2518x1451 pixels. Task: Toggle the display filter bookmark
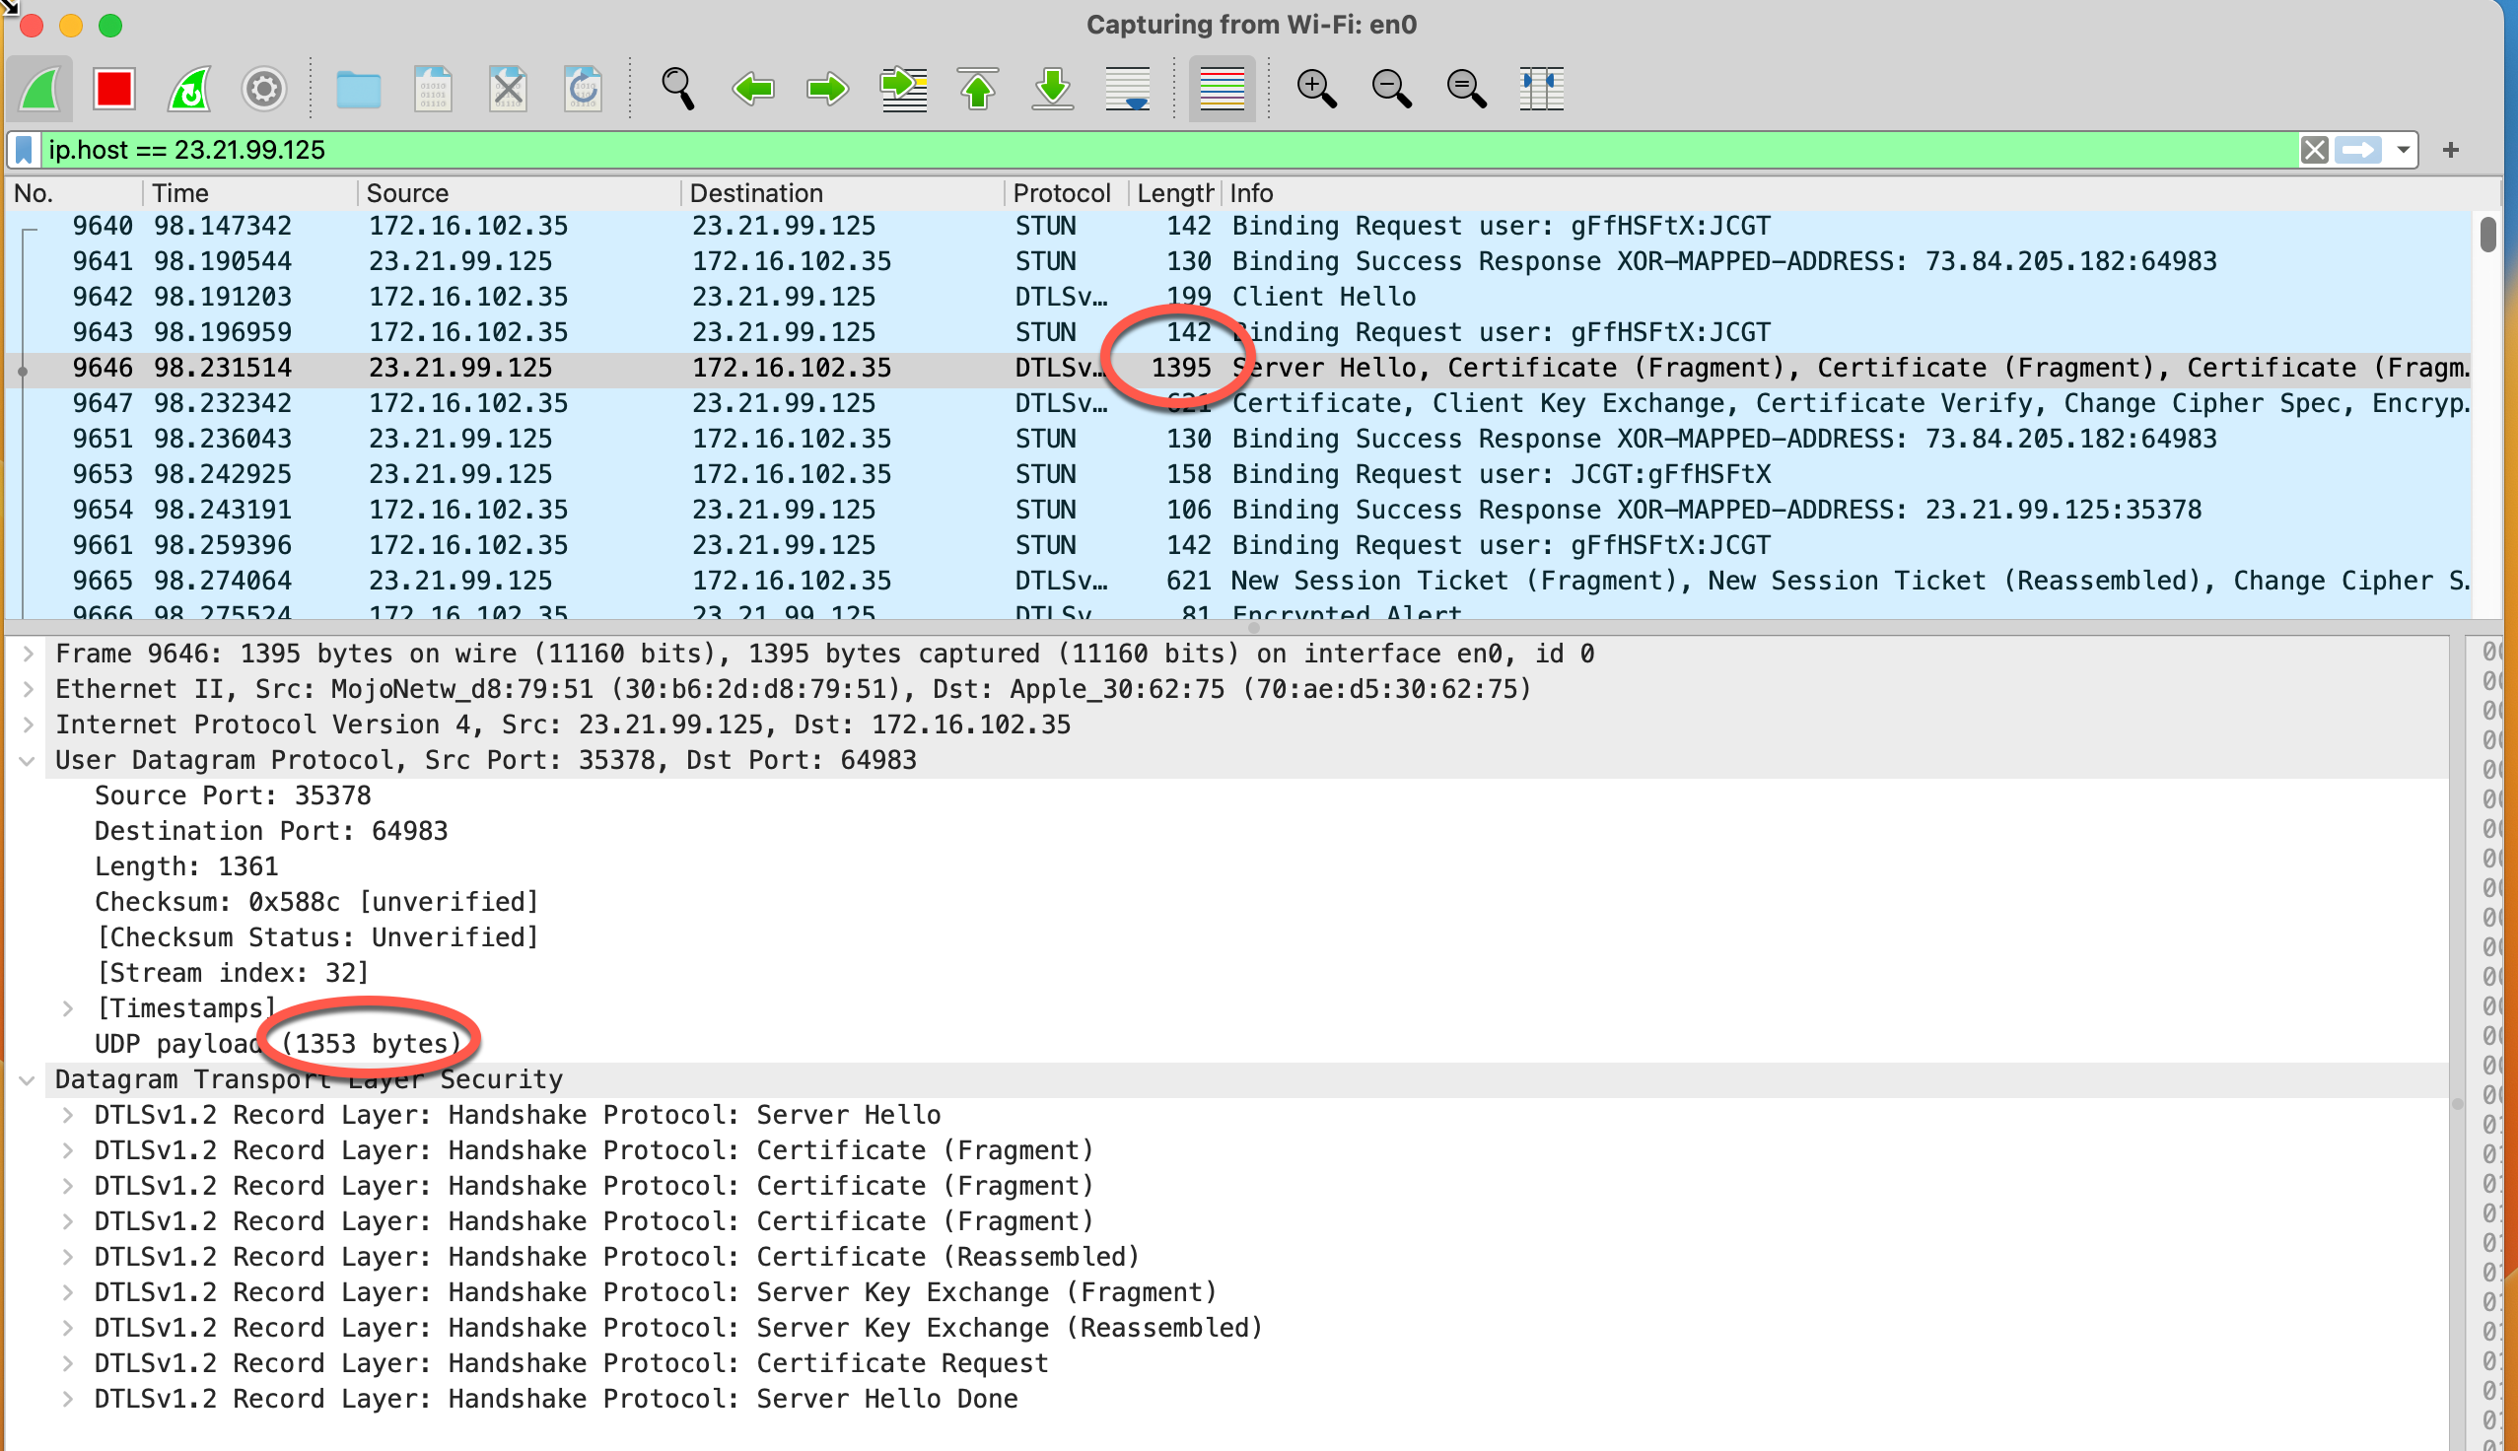coord(24,150)
